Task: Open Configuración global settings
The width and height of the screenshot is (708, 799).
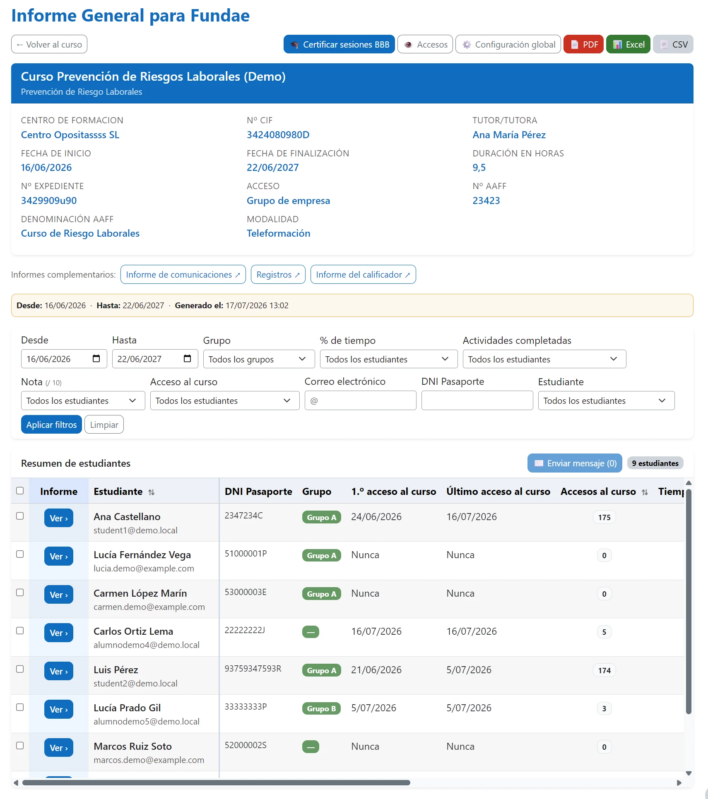Action: point(508,44)
